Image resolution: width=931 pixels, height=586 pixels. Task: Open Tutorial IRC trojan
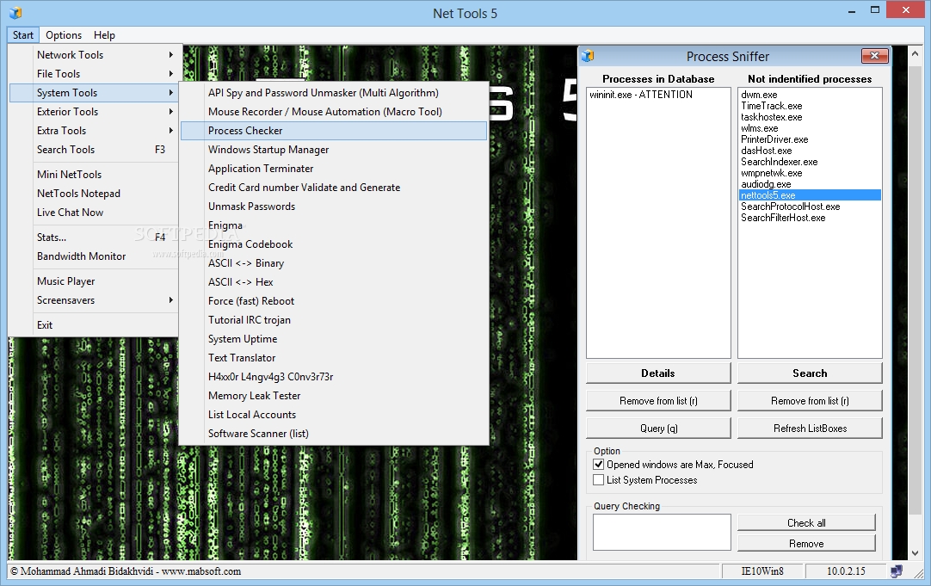coord(334,320)
